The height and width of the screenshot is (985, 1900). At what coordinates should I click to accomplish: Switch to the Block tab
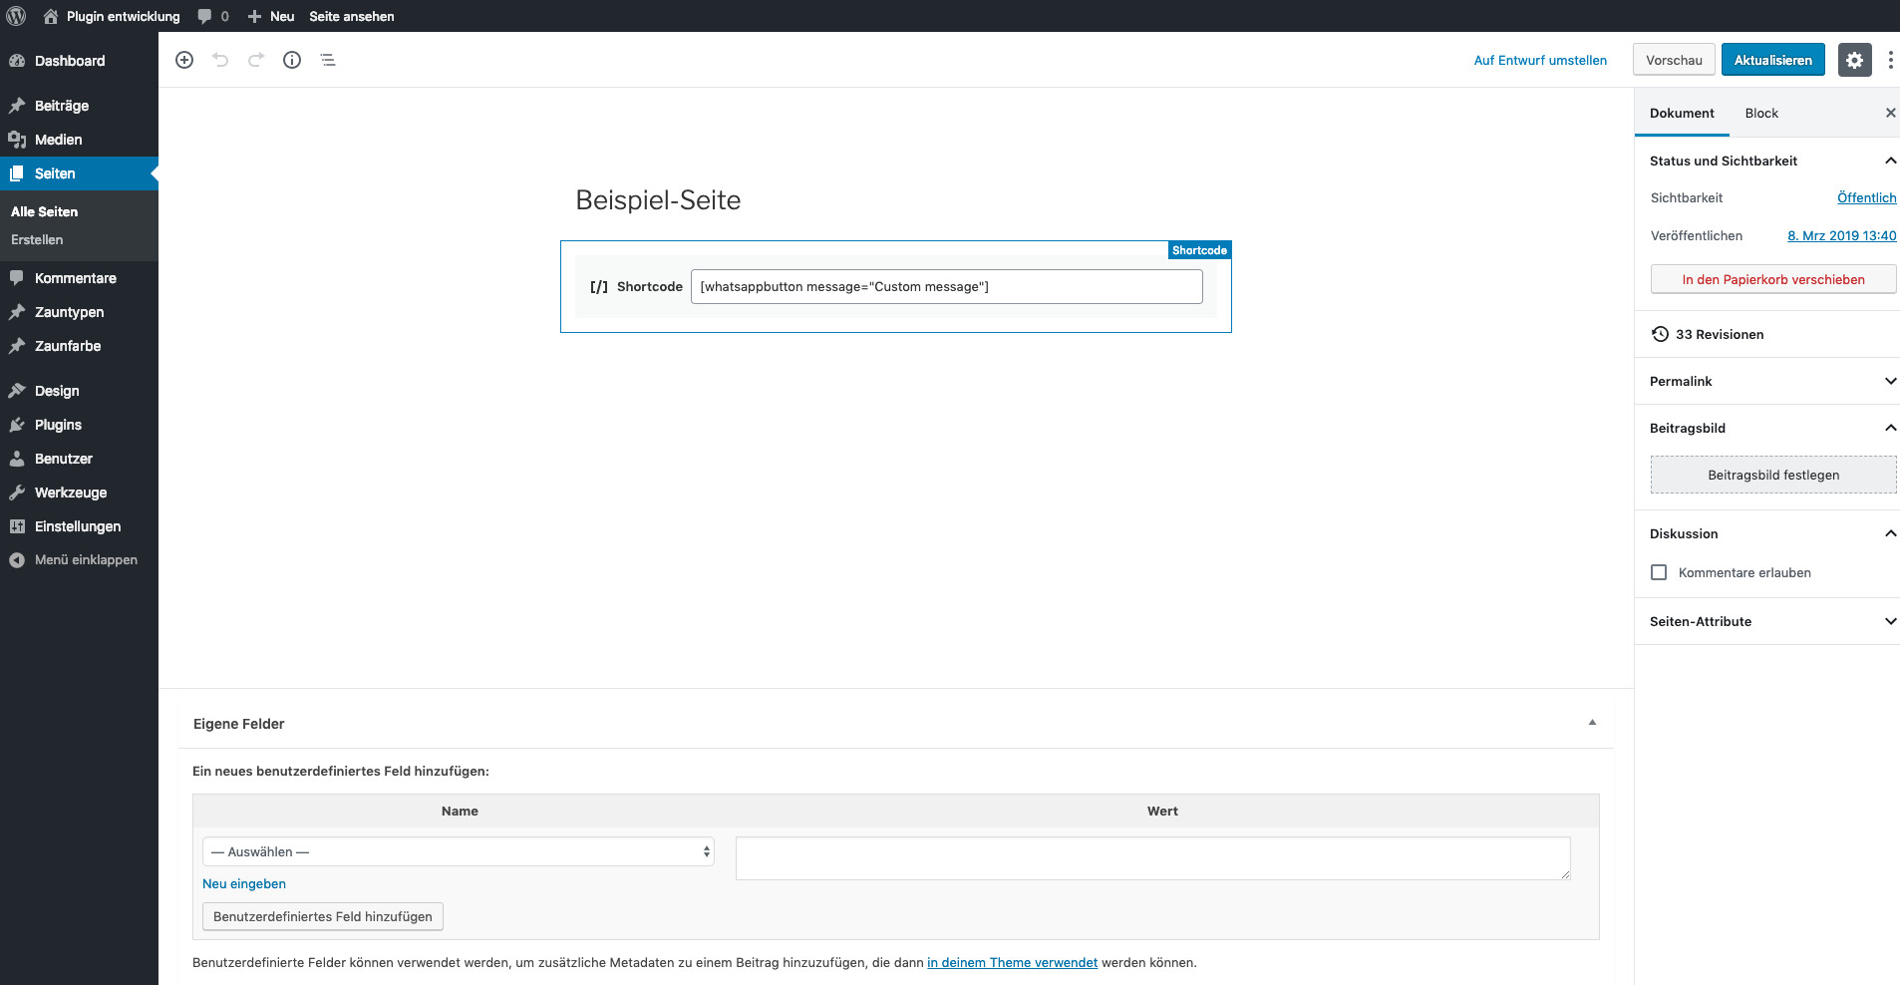1761,113
